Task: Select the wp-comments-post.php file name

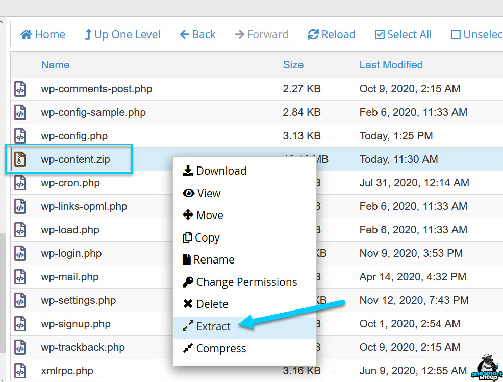Action: [x=96, y=89]
